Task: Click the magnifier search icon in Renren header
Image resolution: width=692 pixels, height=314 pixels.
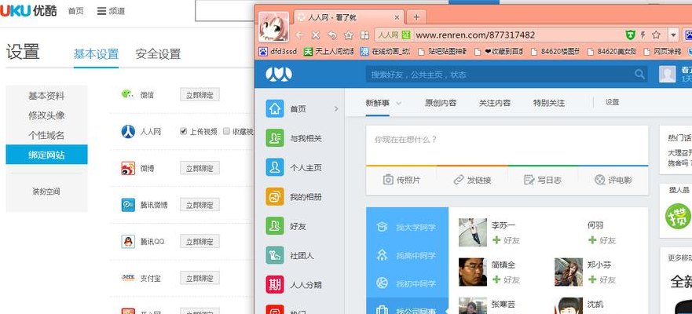Action: click(x=639, y=74)
